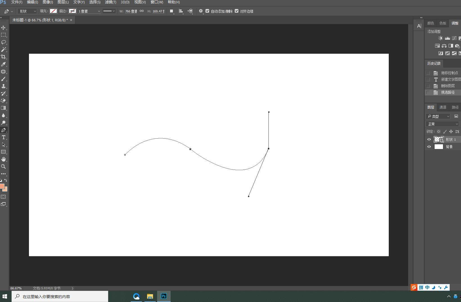Select the Path Selection tool

[4, 145]
